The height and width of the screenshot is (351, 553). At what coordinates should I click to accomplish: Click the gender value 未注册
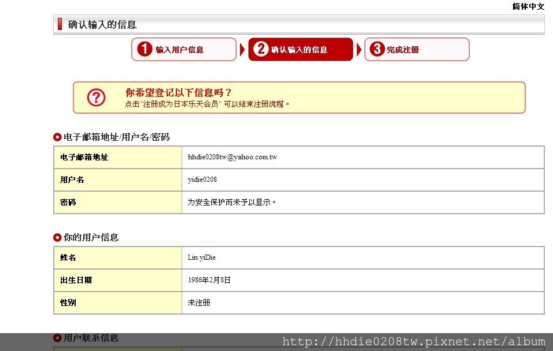[x=199, y=303]
